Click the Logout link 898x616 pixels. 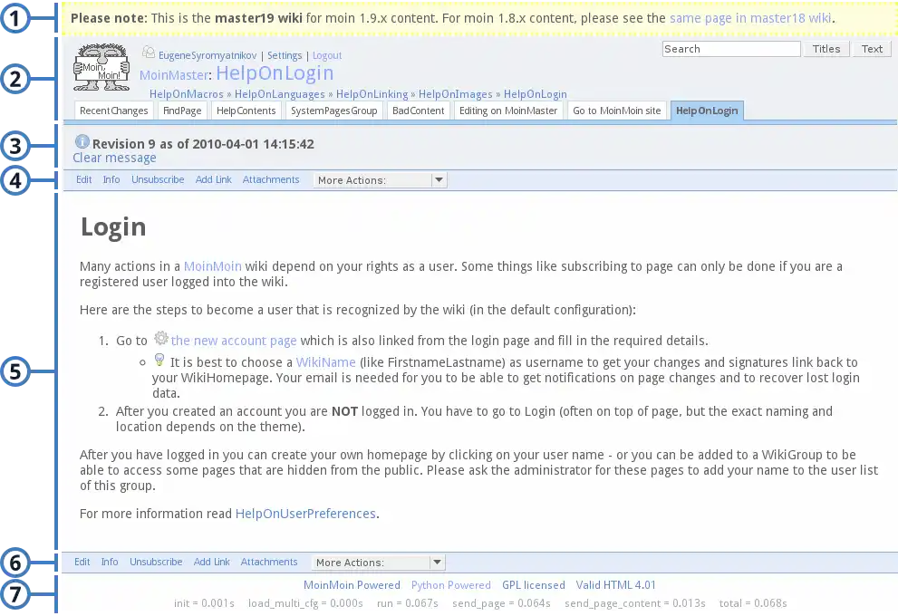pos(327,55)
